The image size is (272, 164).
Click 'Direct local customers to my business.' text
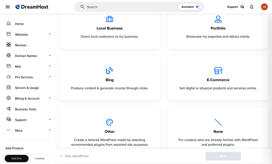point(109,37)
